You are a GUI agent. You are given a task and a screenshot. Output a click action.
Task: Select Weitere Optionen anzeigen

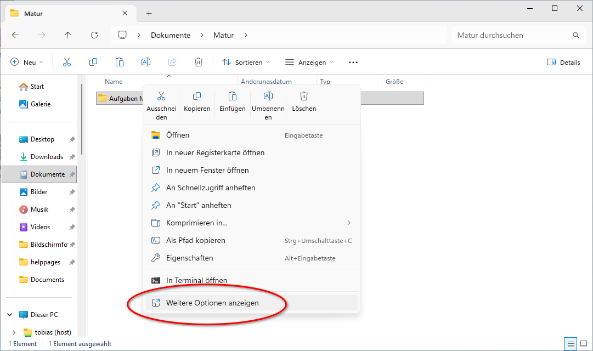tap(212, 303)
